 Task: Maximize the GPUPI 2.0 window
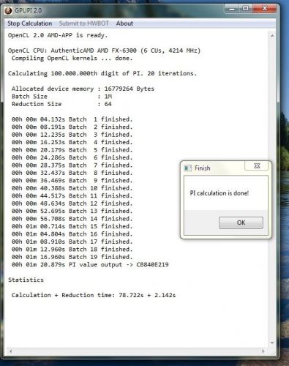point(245,9)
